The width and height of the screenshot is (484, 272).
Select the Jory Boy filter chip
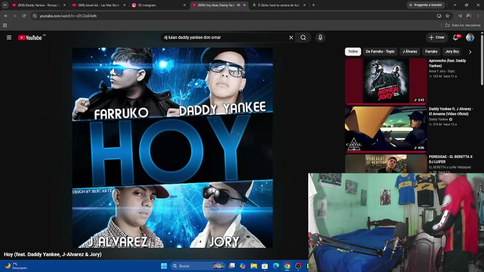(x=452, y=51)
